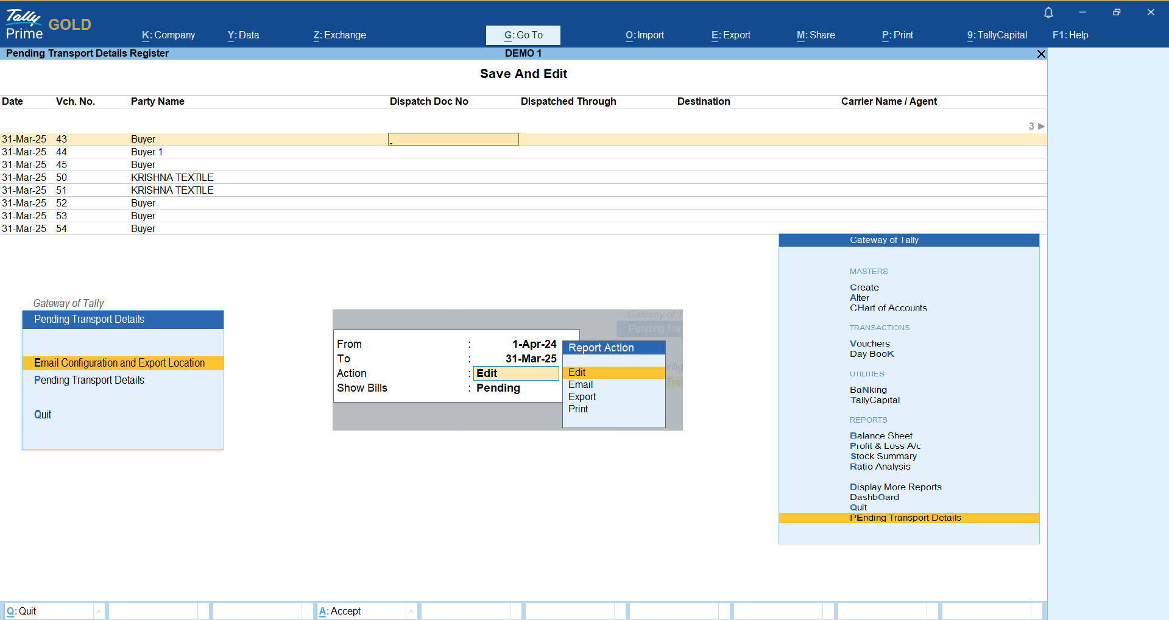Image resolution: width=1169 pixels, height=620 pixels.
Task: Minimize the Tally Prime window
Action: [x=1082, y=12]
